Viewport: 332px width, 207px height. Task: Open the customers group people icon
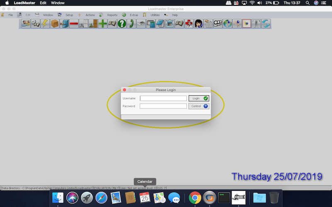click(x=26, y=24)
